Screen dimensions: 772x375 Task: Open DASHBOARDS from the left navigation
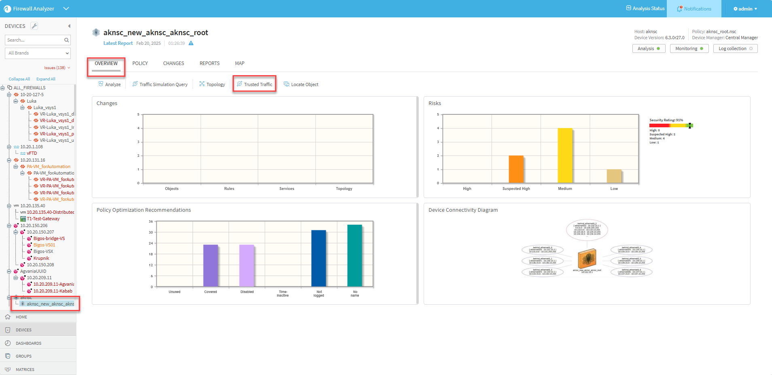click(28, 343)
